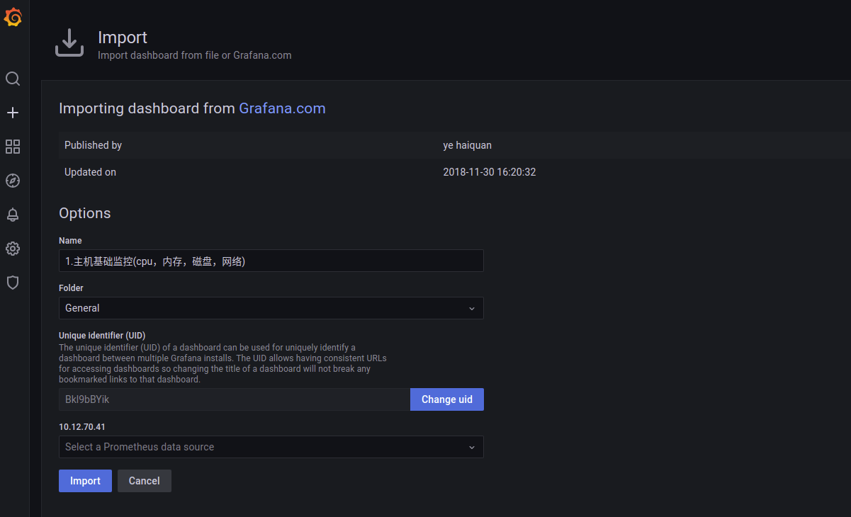Follow the Grafana.com link
851x517 pixels.
[x=282, y=108]
